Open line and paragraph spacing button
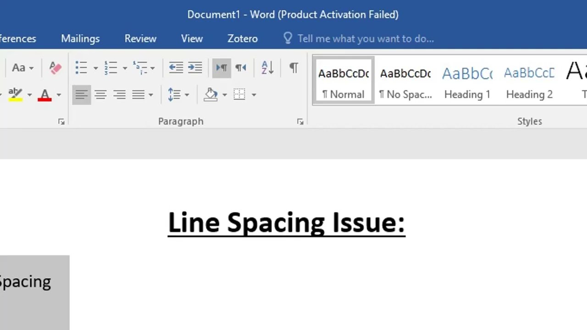This screenshot has height=330, width=587. [174, 95]
